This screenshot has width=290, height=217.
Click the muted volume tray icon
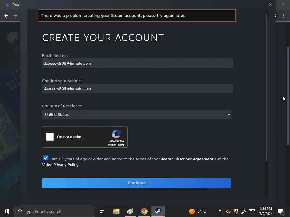[229, 211]
